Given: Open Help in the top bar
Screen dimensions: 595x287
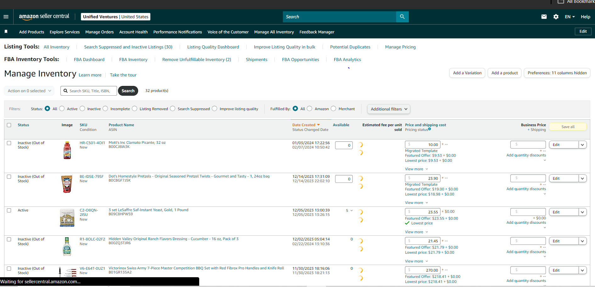Looking at the screenshot, I should (585, 17).
